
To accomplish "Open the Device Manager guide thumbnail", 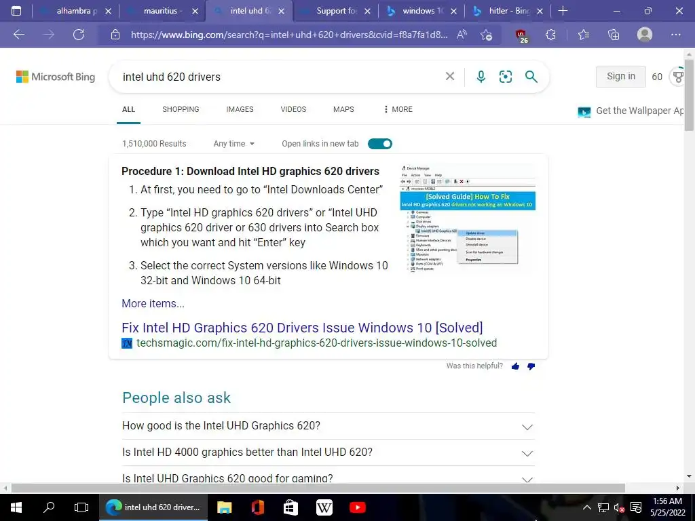I will tap(468, 218).
